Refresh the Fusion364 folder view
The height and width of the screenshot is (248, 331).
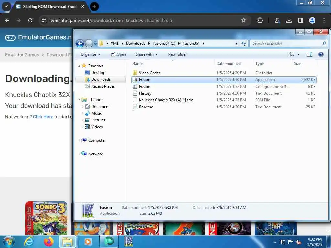point(244,44)
